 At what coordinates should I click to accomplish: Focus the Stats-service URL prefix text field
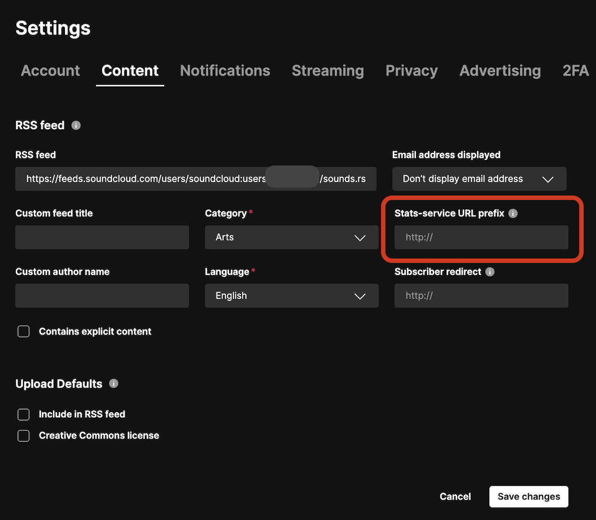481,238
